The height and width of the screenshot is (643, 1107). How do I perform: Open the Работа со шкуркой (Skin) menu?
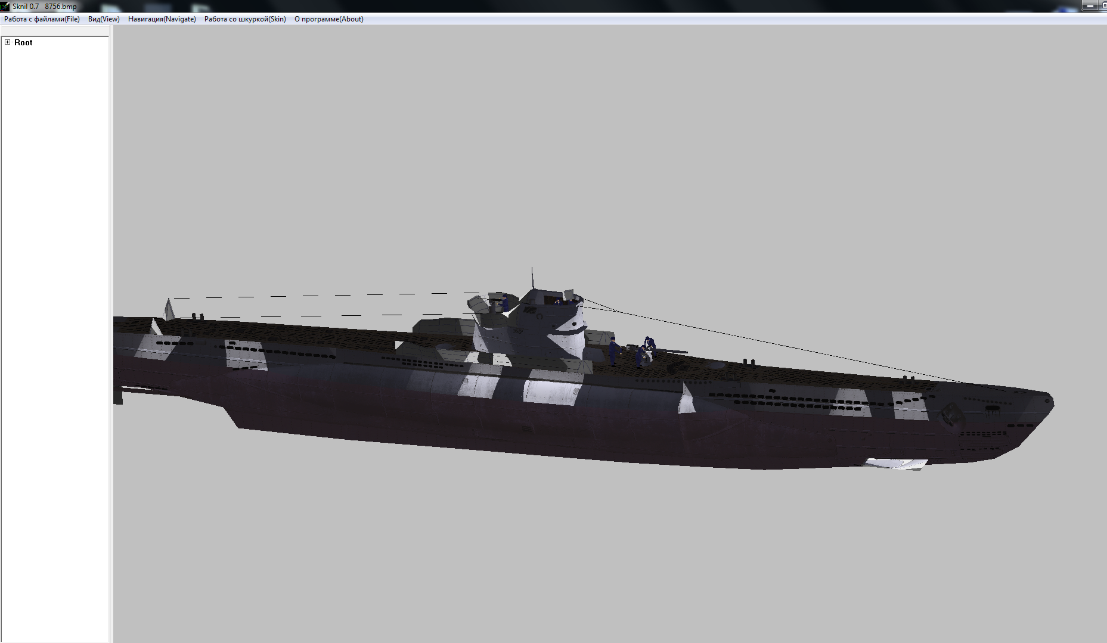pos(245,19)
